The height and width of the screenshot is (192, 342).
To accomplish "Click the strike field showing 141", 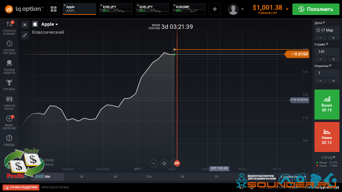I will [327, 52].
